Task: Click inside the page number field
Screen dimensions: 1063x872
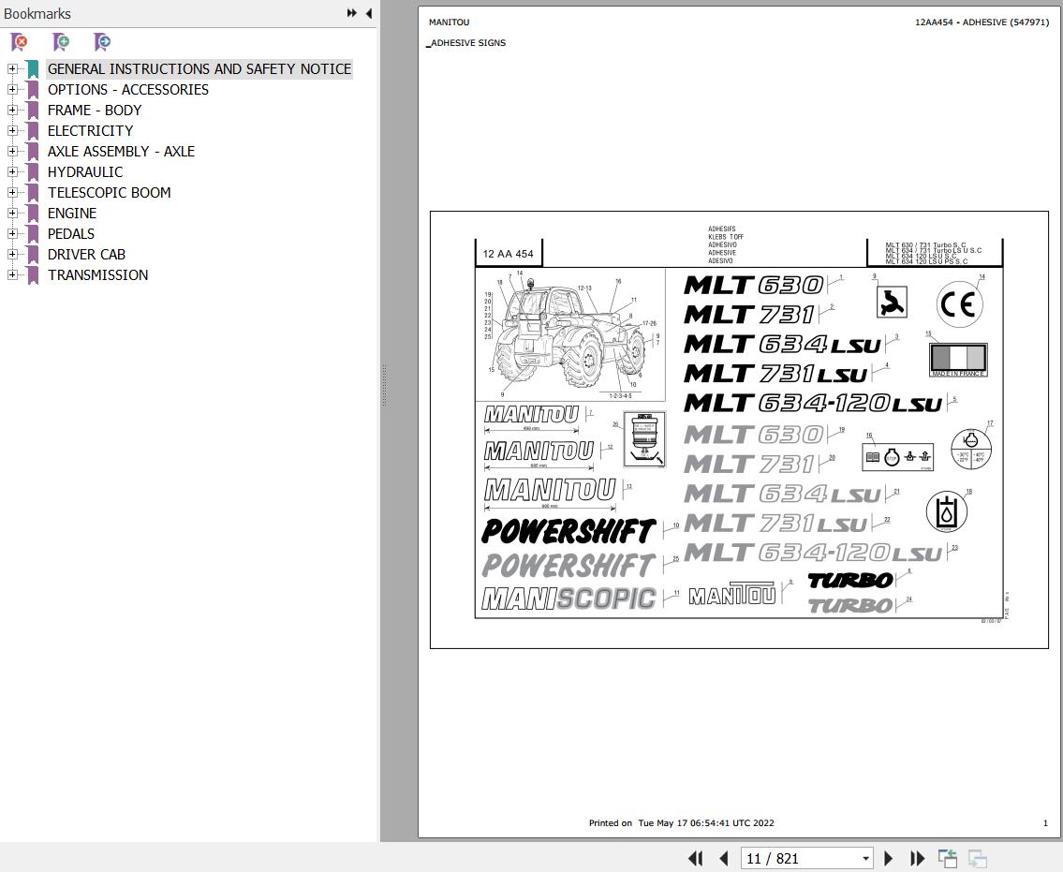Action: tap(796, 858)
